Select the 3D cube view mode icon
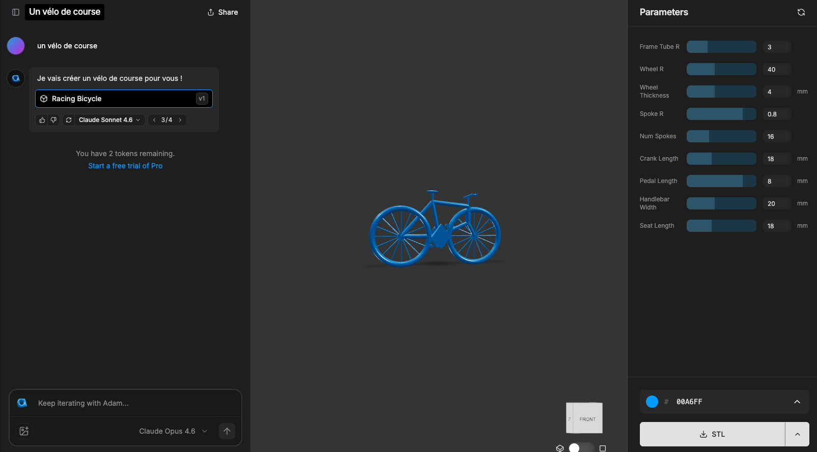 pos(560,448)
